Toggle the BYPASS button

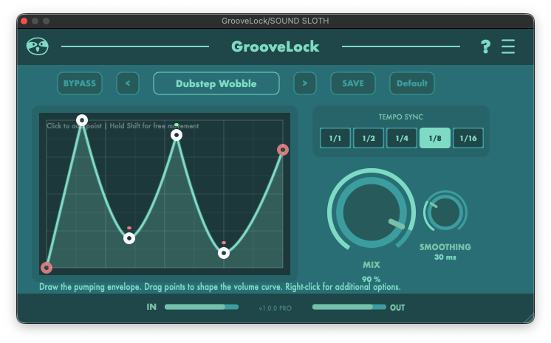[80, 83]
